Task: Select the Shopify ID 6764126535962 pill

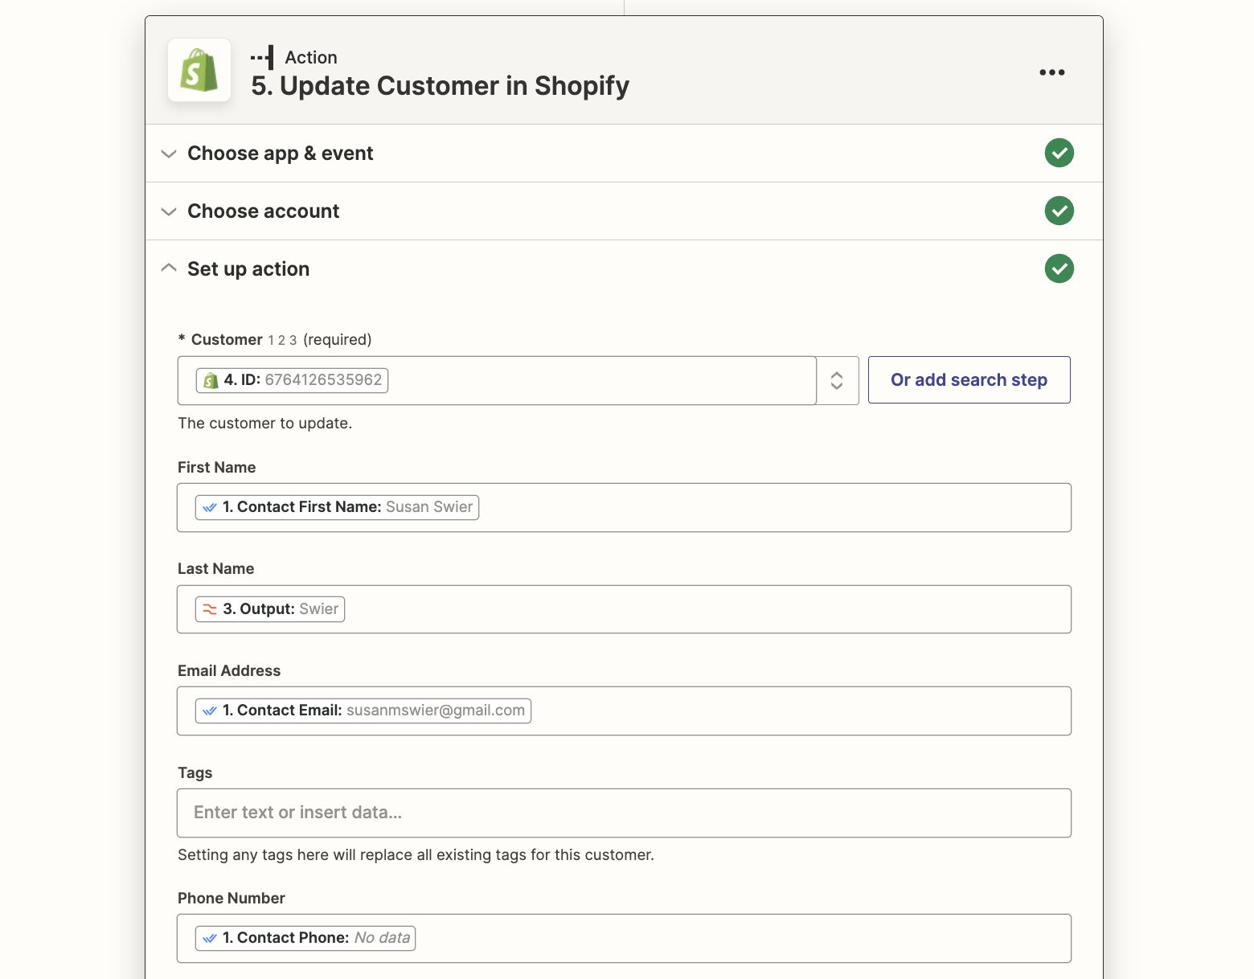Action: pos(292,380)
